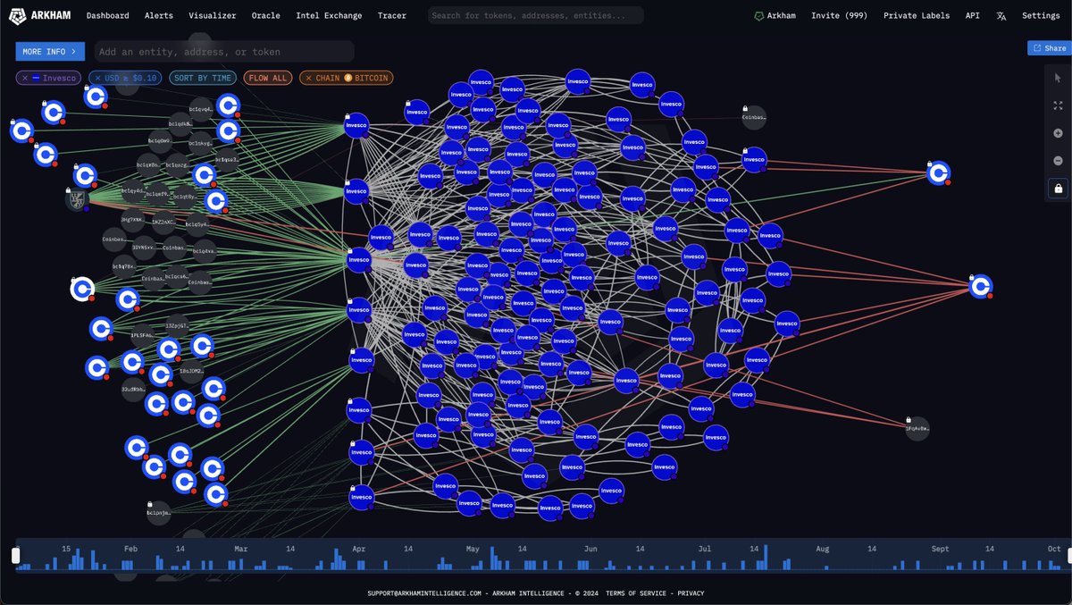Select the bc1q78x address node

[x=123, y=266]
